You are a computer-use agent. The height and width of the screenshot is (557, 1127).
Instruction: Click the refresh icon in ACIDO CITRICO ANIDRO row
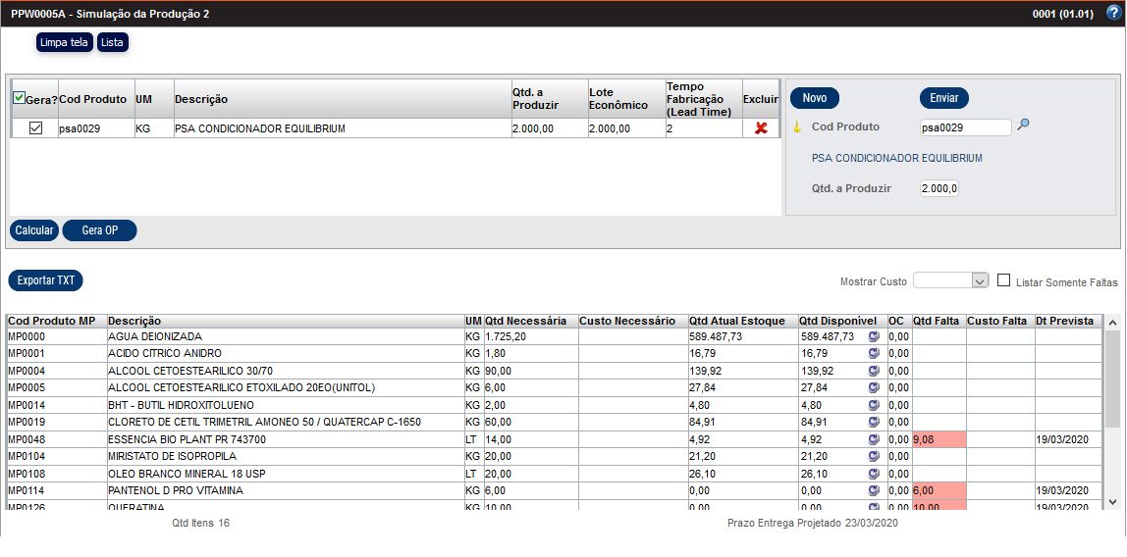874,353
